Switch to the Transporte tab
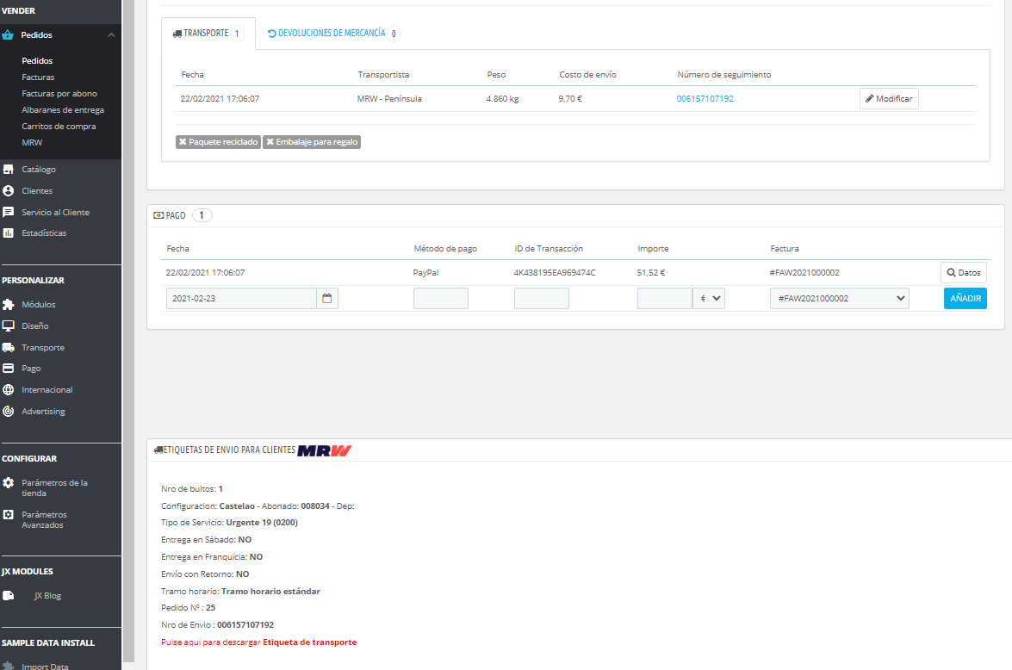 [208, 33]
